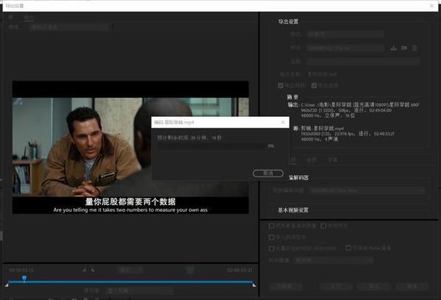Screen dimensions: 441x300
Task: Enable Import Into Project checkbox
Action: pos(271,238)
